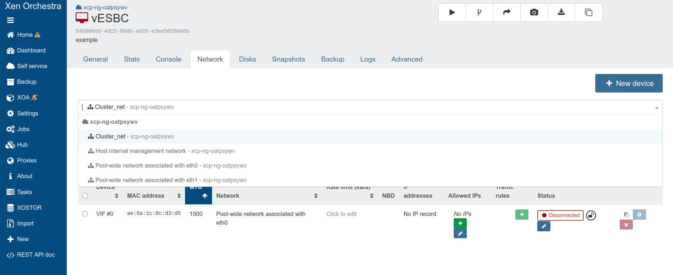This screenshot has height=275, width=673.
Task: Click the Disconnected status toggle
Action: 560,215
